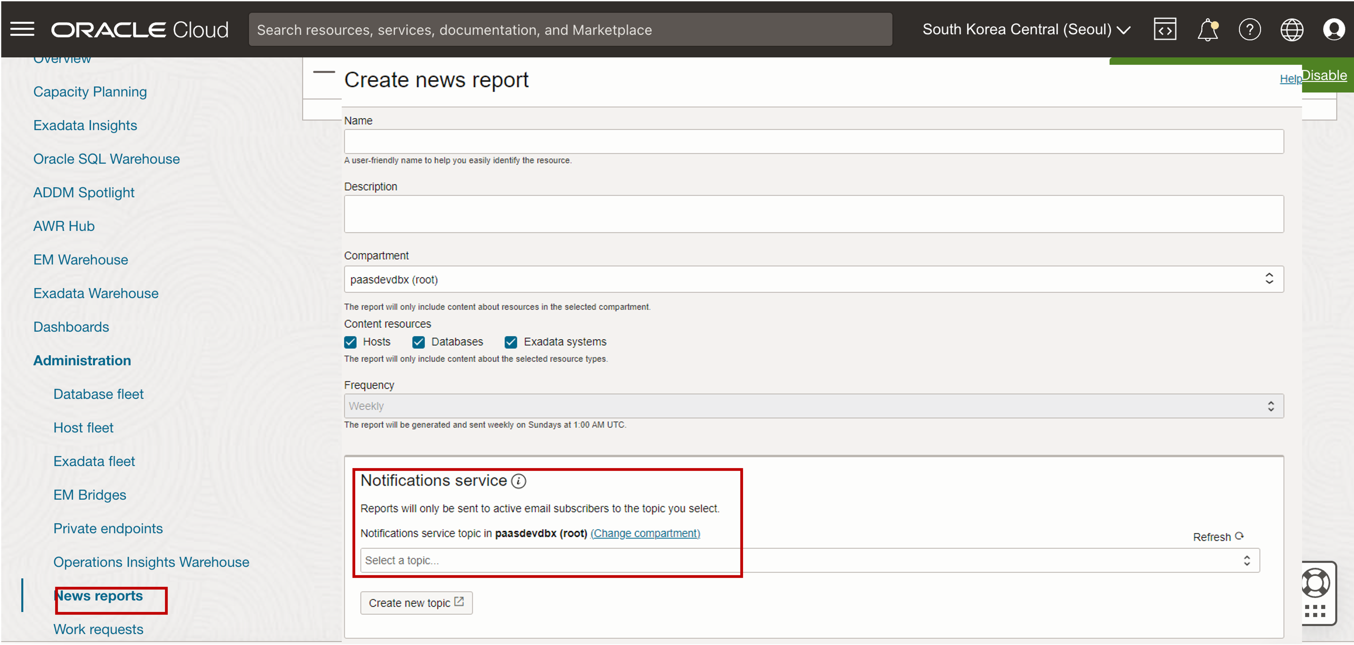Open the user profile avatar menu
Viewport: 1354px width, 645px height.
point(1333,29)
